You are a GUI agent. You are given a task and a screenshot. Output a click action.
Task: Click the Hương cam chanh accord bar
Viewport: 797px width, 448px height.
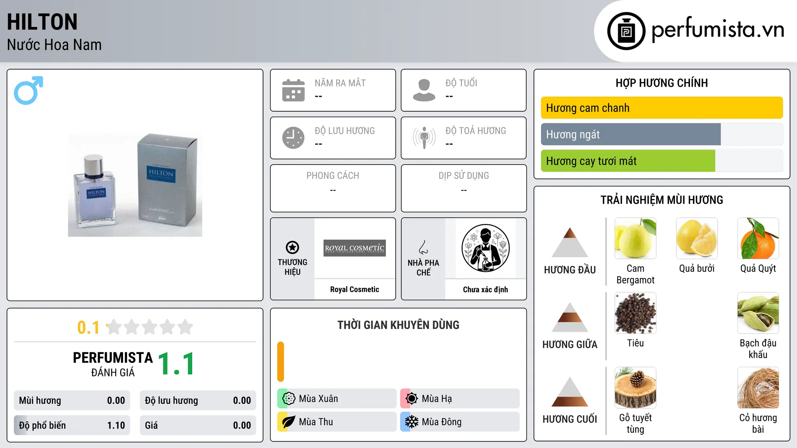[x=662, y=108]
